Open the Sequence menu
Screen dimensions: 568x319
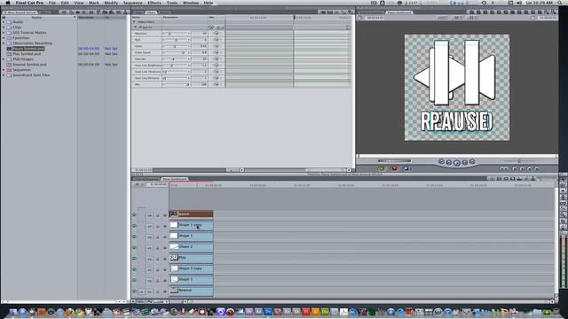point(132,3)
